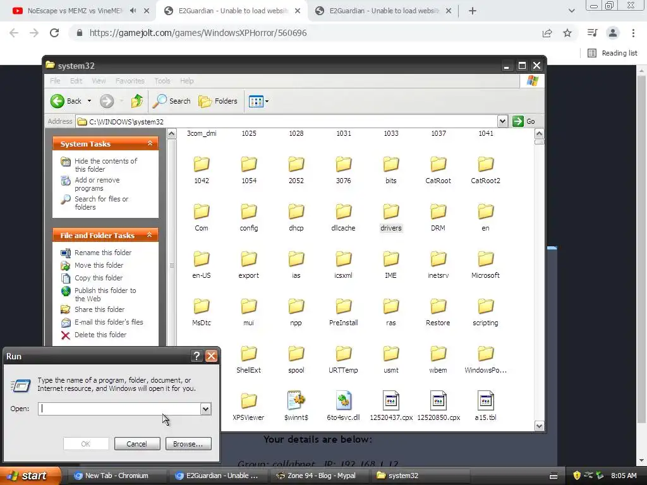Click Delete this folder link

pos(100,335)
